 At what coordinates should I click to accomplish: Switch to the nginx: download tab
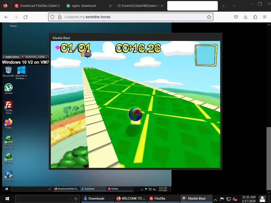[x=89, y=6]
